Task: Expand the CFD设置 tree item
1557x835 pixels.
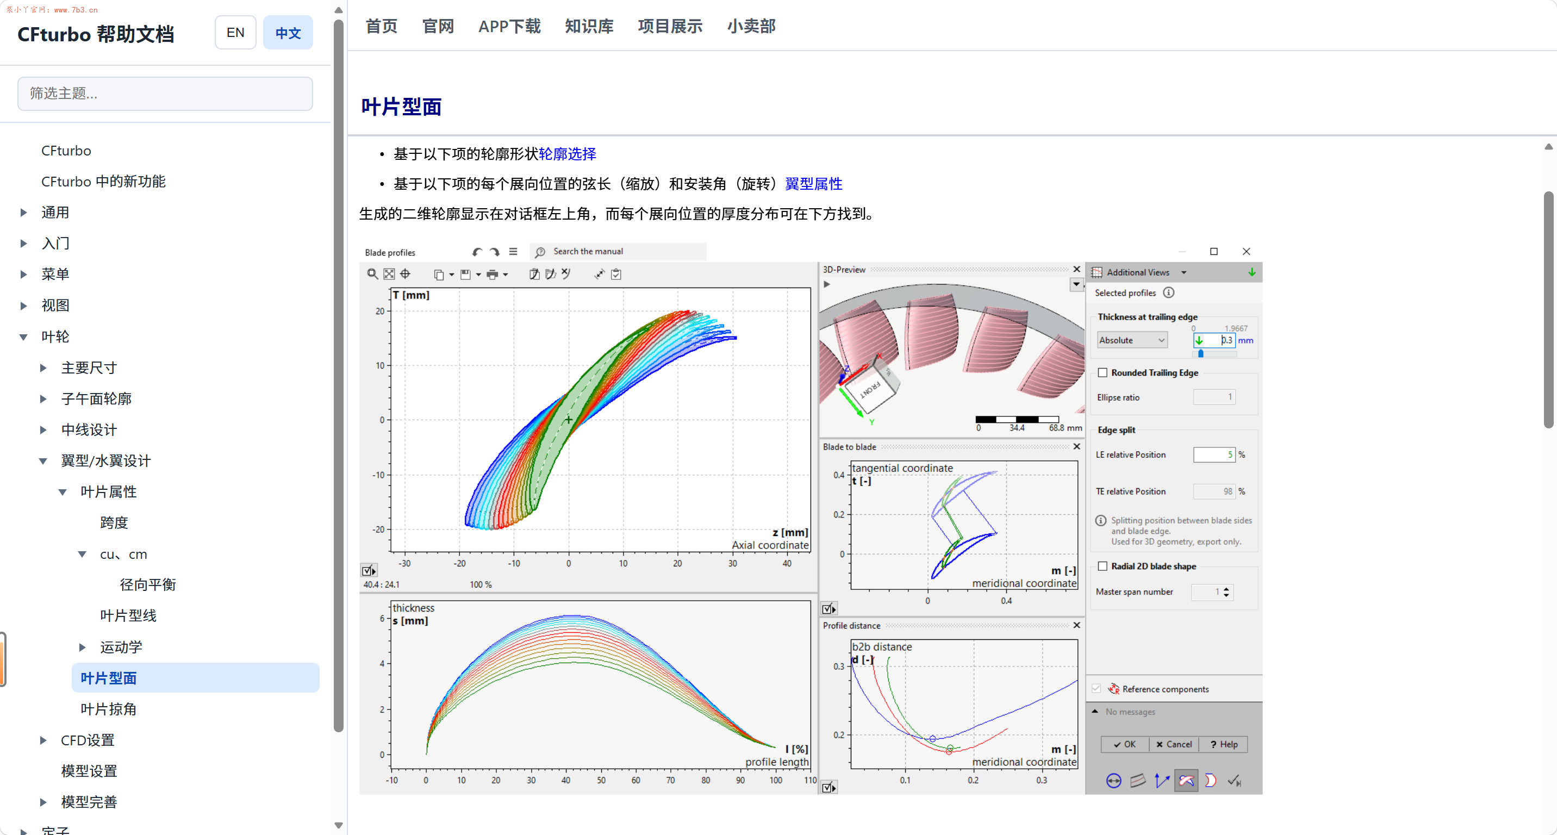Action: 43,740
